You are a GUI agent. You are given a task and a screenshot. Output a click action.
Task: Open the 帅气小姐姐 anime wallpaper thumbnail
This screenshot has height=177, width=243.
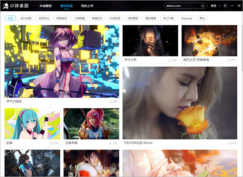click(x=62, y=61)
